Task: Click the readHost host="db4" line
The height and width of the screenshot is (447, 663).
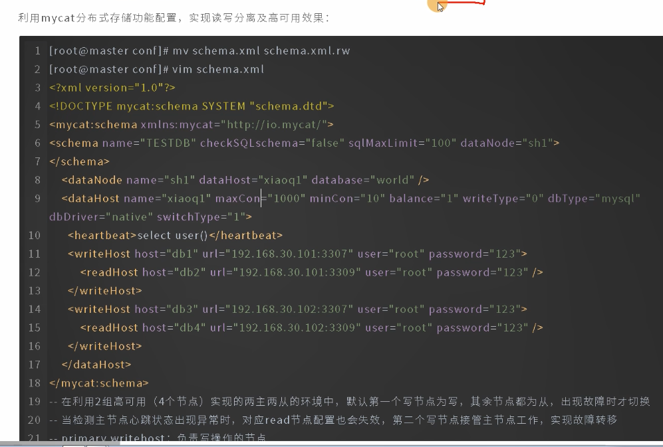Action: point(312,328)
